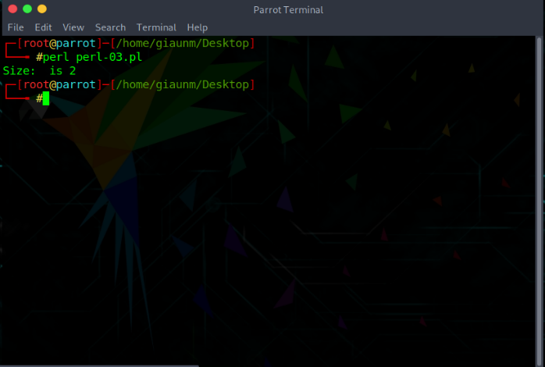This screenshot has width=545, height=367.
Task: Click the 'perl perl-03.pl' command text
Action: point(92,57)
